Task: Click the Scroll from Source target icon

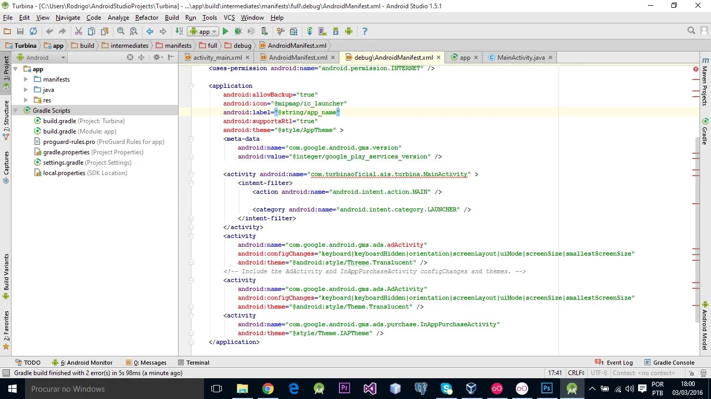Action: point(130,58)
